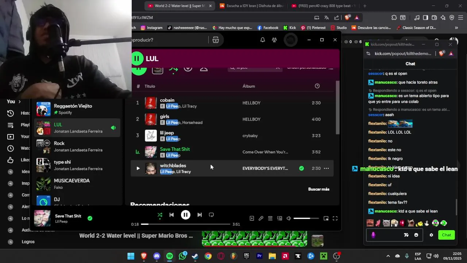Screen dimensions: 467x263
Task: Select the cobain track row
Action: [x=232, y=103]
